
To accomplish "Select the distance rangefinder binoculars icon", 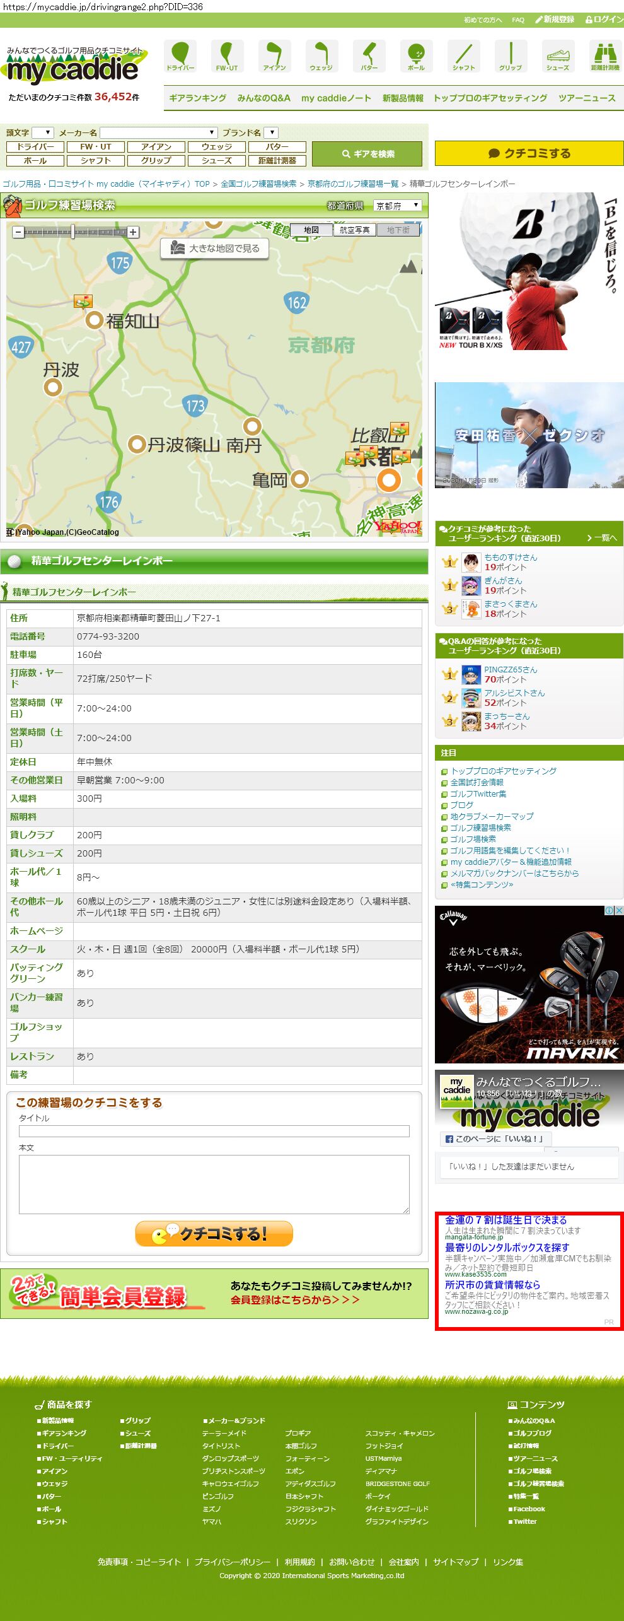I will (x=605, y=56).
